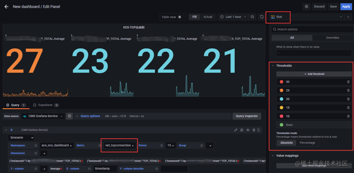Collapse the options pane with the right chevron
The width and height of the screenshot is (354, 173).
348,17
